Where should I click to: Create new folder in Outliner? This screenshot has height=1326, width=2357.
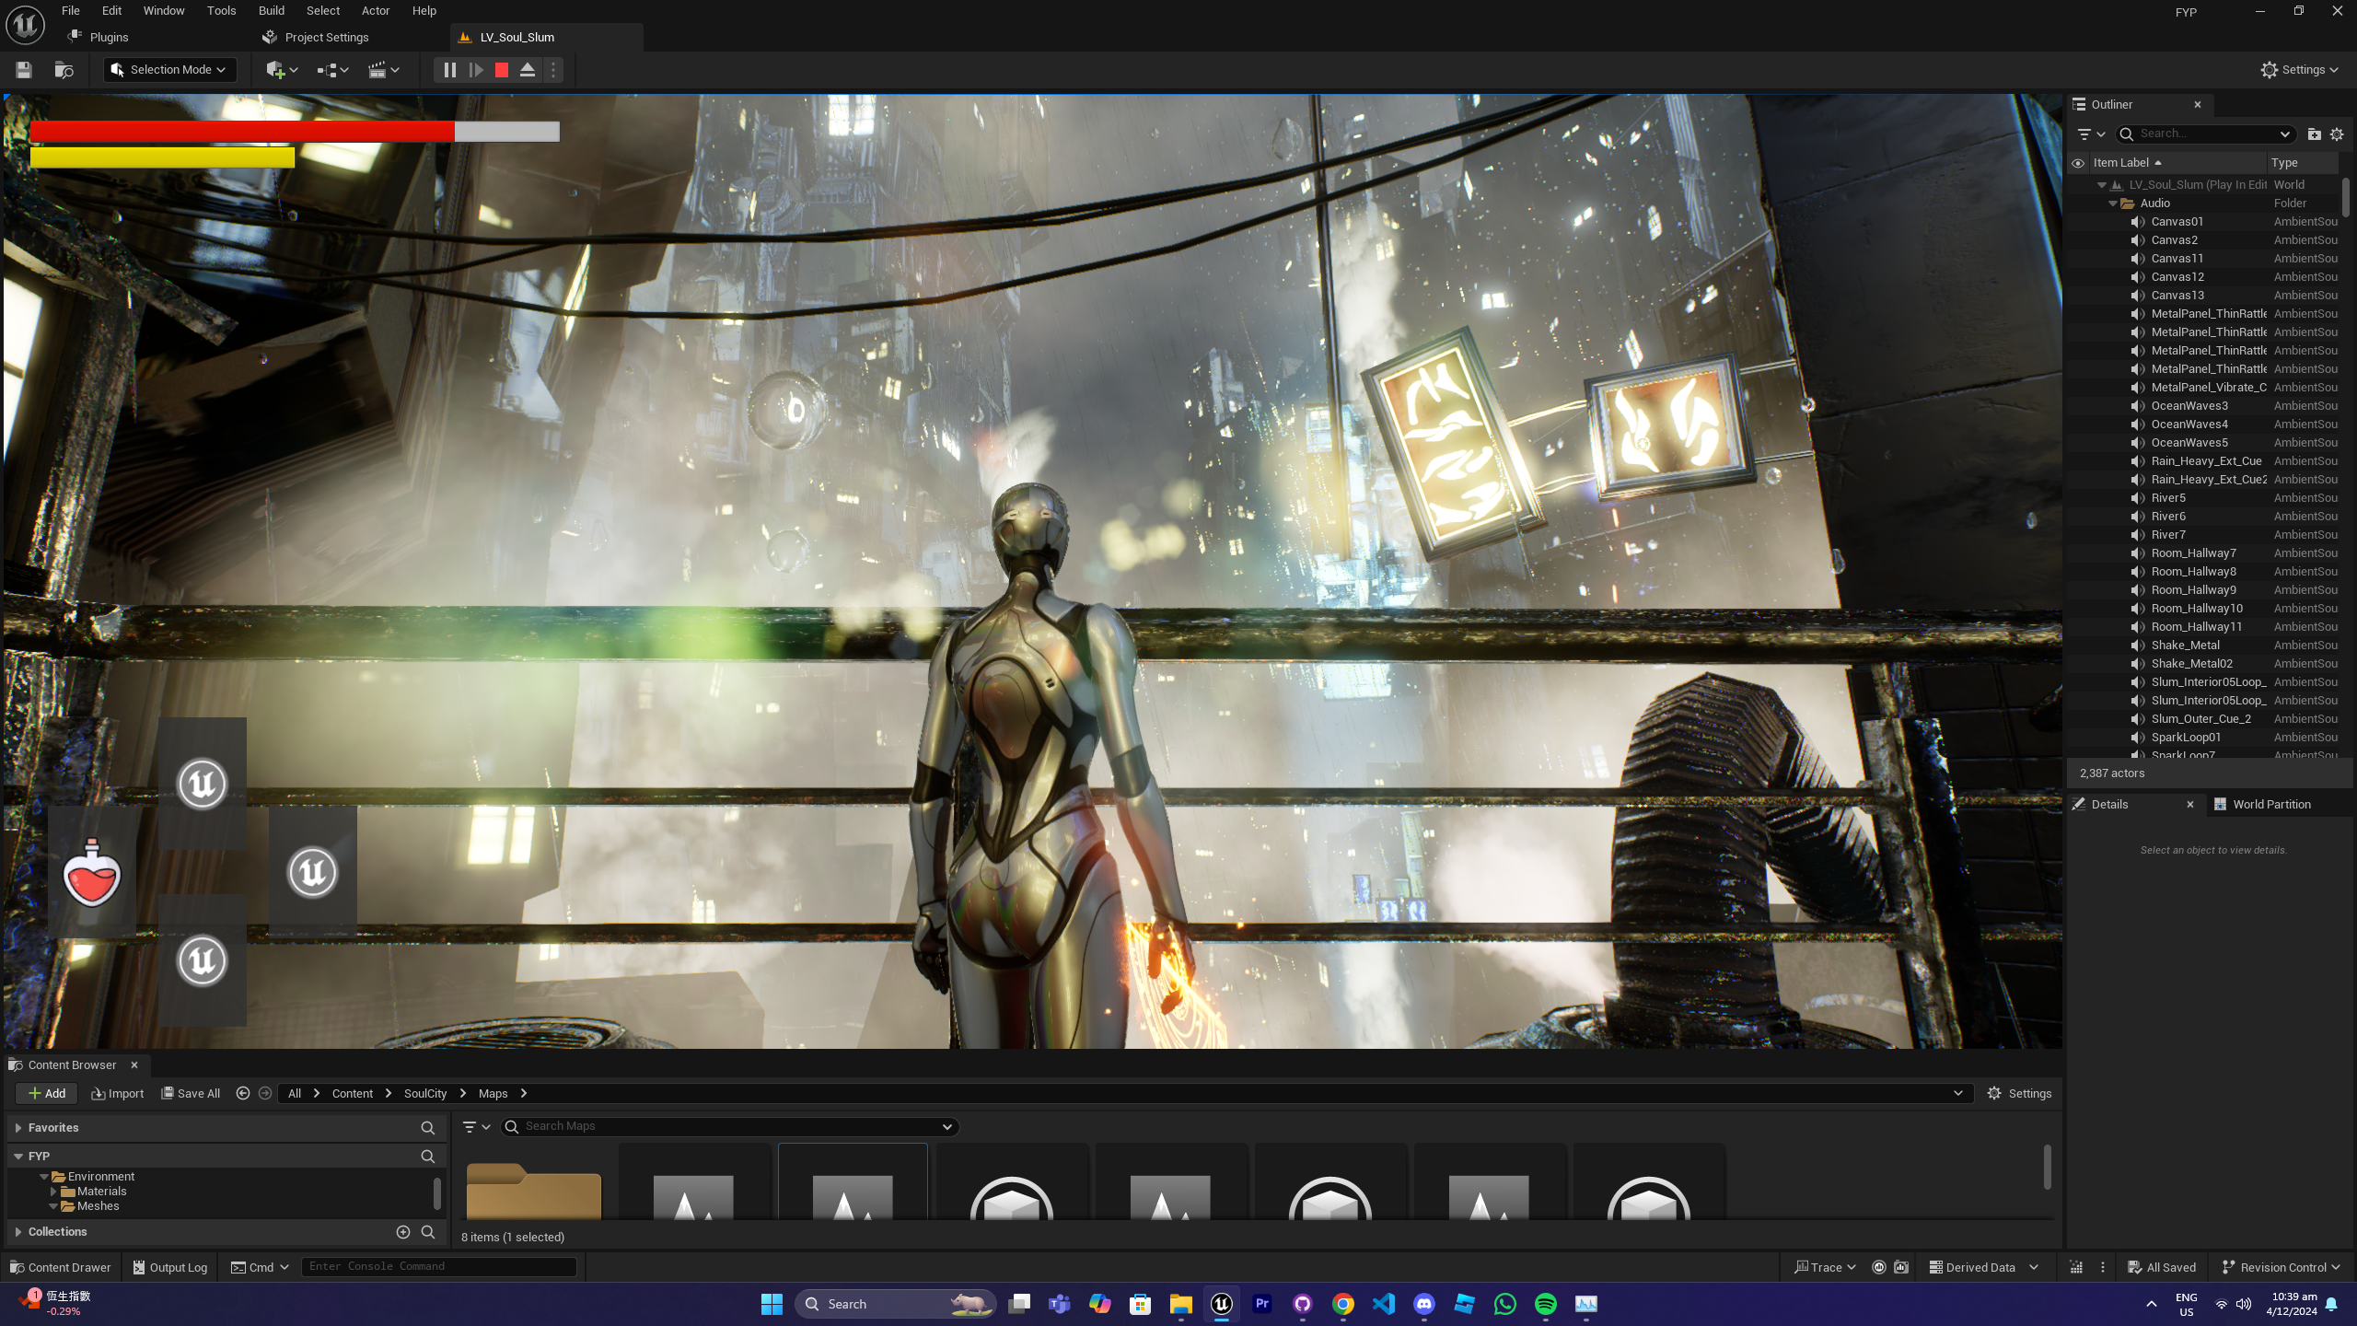(2314, 134)
